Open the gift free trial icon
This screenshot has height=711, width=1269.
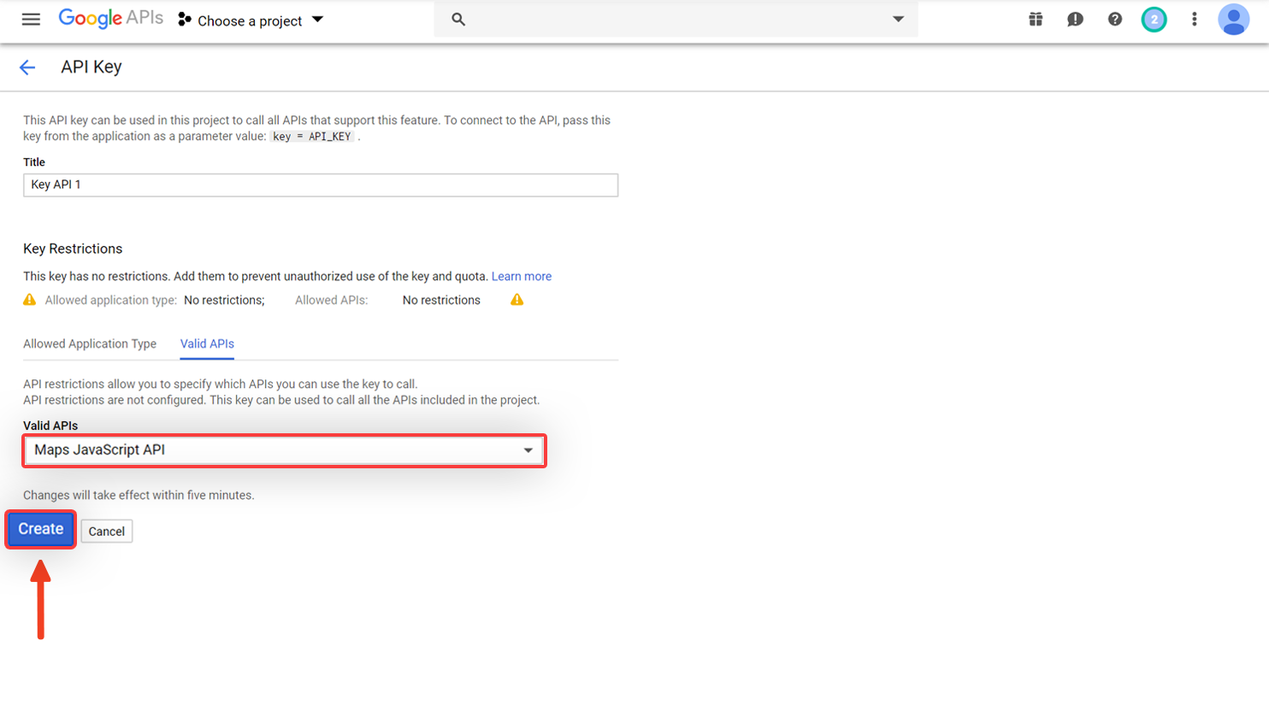[1036, 19]
